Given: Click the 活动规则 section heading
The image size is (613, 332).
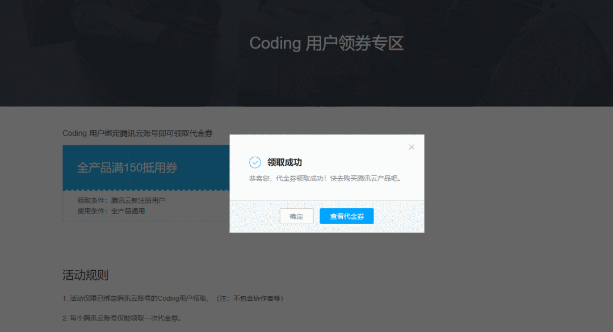Looking at the screenshot, I should pos(85,275).
